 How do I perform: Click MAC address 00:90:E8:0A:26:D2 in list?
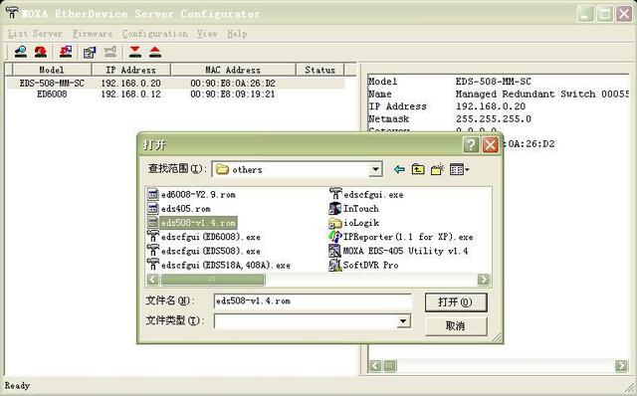click(x=233, y=84)
